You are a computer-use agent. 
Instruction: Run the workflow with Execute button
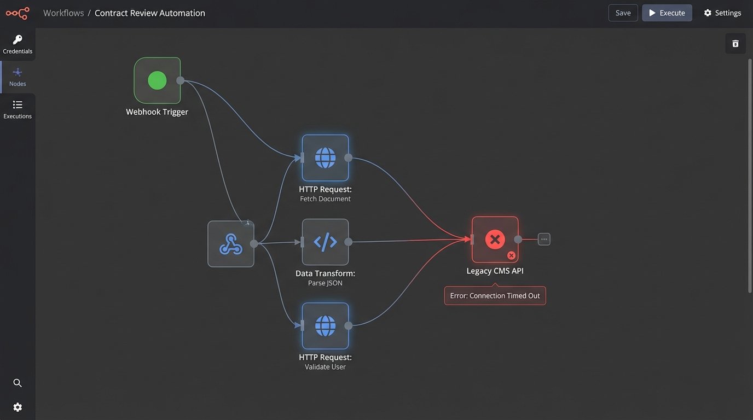[667, 13]
